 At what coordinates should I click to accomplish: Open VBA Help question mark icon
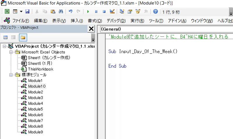(x=156, y=11)
